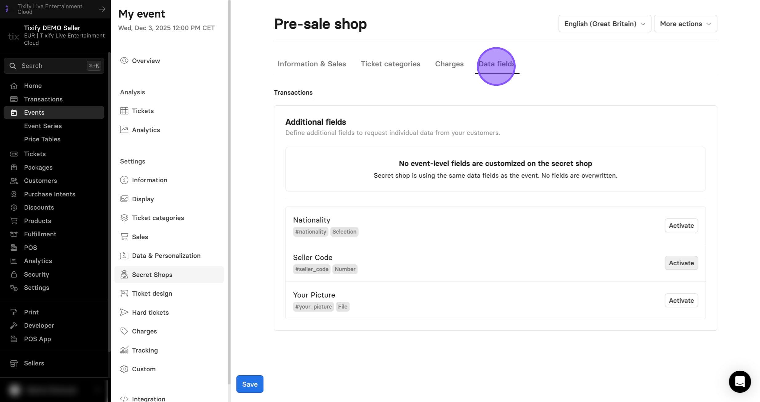Open the Sellers section
The height and width of the screenshot is (402, 760).
pos(34,363)
